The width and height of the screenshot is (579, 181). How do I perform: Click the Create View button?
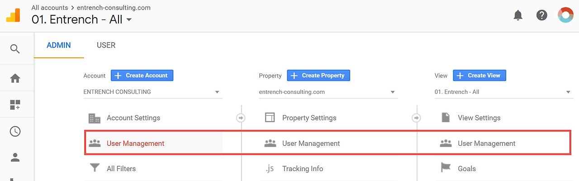(x=479, y=75)
